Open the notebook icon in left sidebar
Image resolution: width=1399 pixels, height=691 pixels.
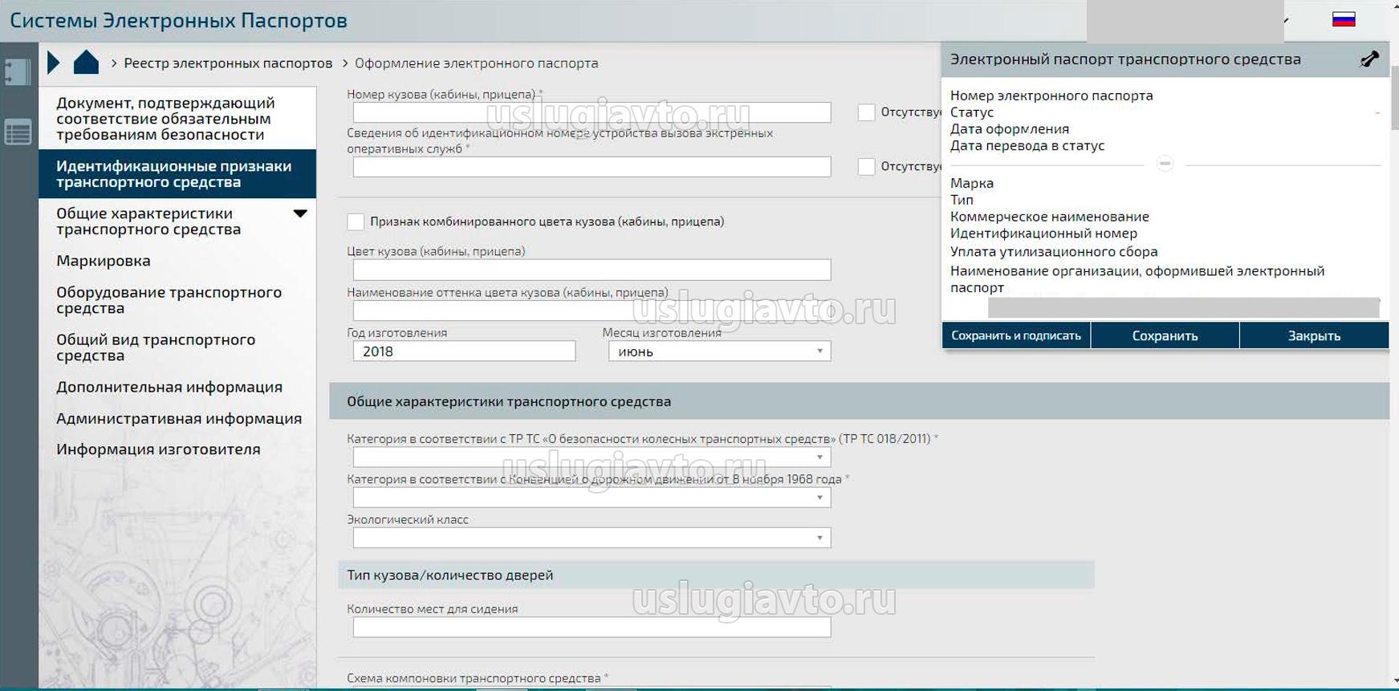coord(18,72)
